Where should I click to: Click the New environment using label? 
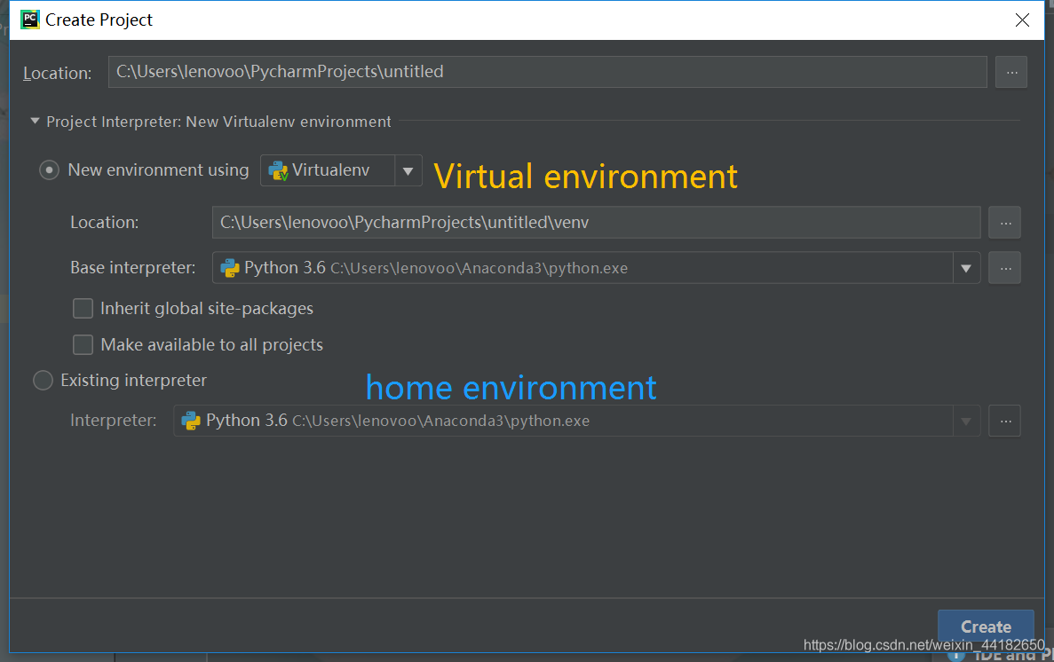point(159,170)
